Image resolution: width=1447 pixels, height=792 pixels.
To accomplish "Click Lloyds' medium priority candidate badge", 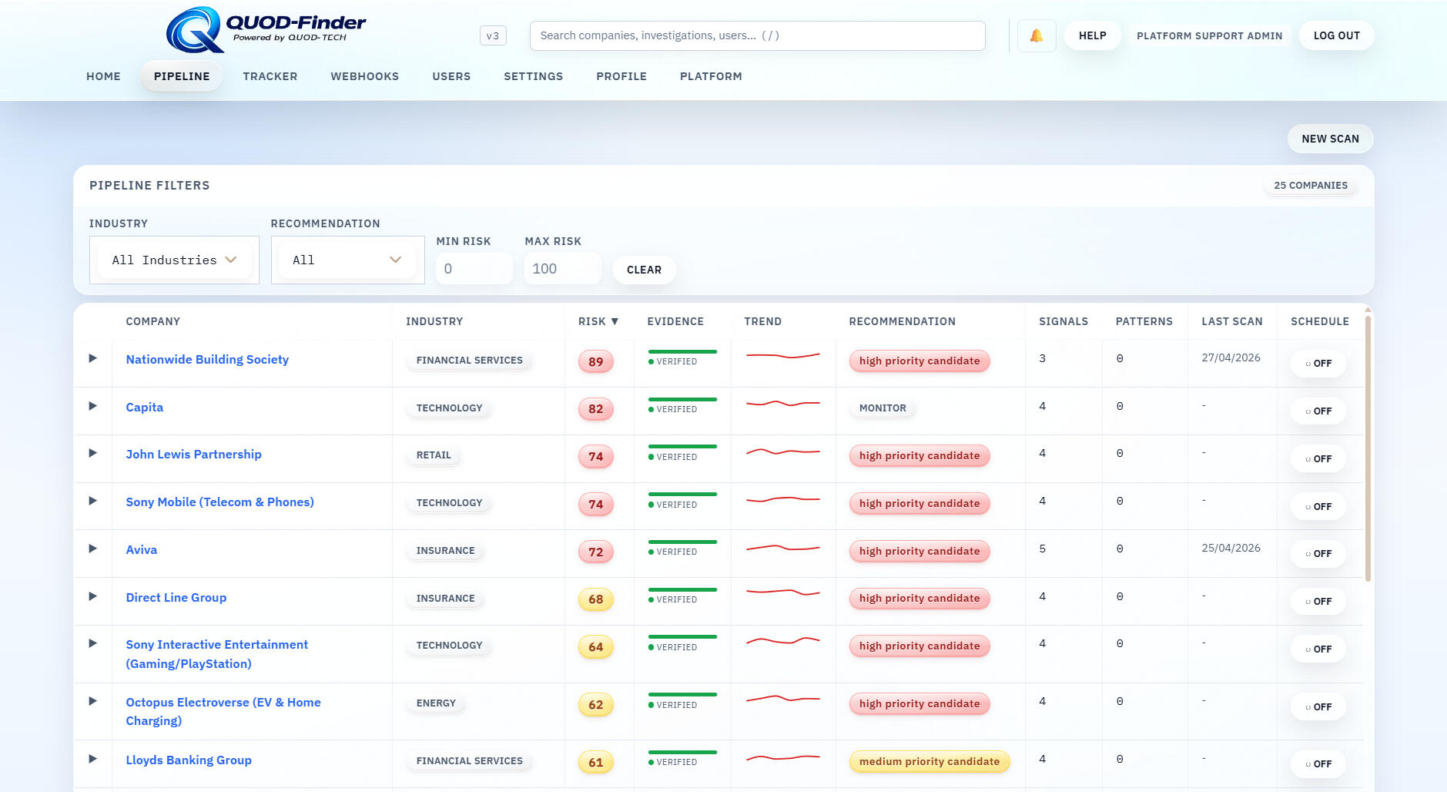I will click(x=929, y=762).
